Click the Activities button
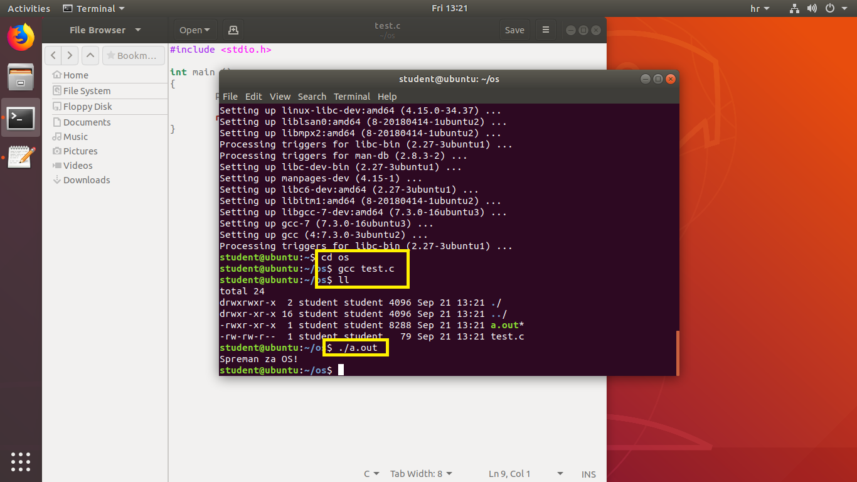 point(29,9)
